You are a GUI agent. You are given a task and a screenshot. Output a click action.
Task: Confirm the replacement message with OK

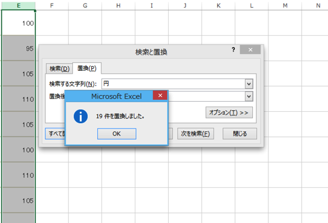116,134
